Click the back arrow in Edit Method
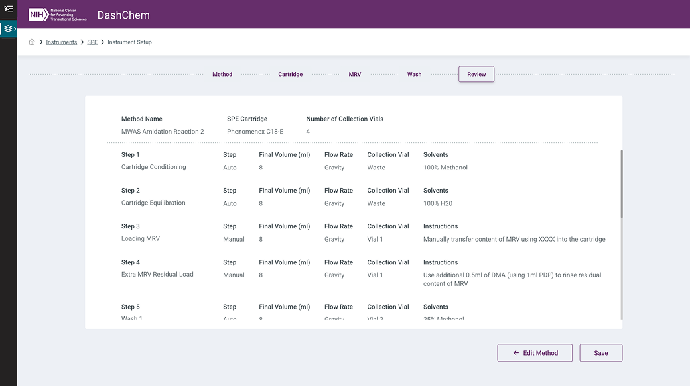The image size is (690, 386). (x=516, y=353)
